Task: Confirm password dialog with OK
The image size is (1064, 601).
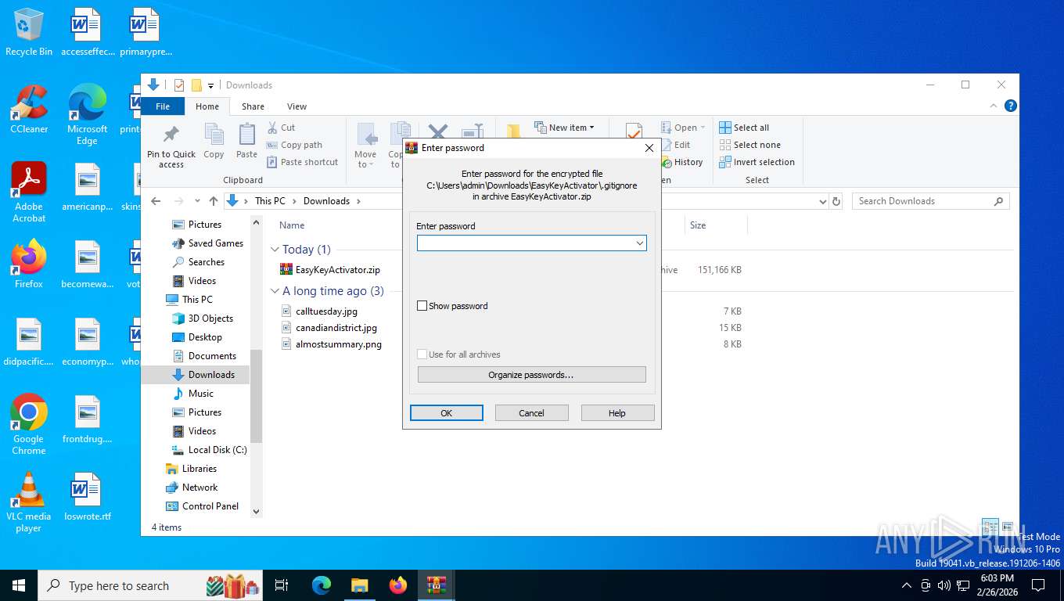Action: [446, 413]
